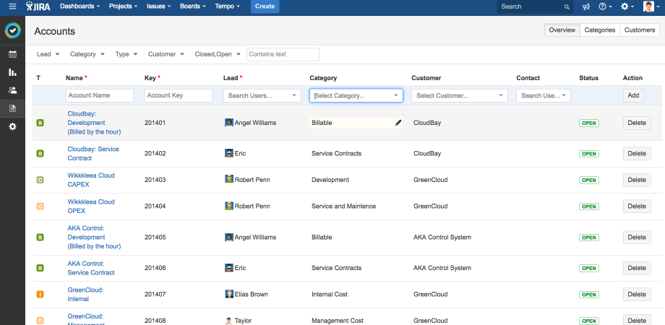Click the search magnifier icon
Image resolution: width=665 pixels, height=325 pixels.
567,6
